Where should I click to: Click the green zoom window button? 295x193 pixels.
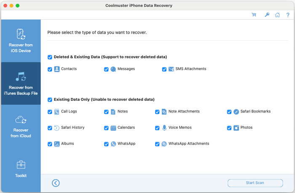(18, 5)
